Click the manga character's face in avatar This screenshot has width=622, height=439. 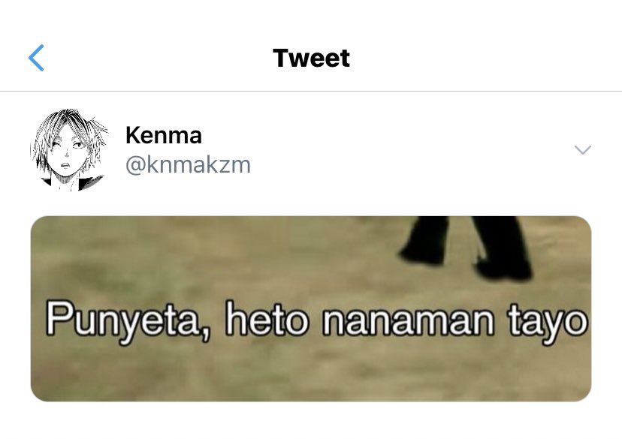[68, 157]
